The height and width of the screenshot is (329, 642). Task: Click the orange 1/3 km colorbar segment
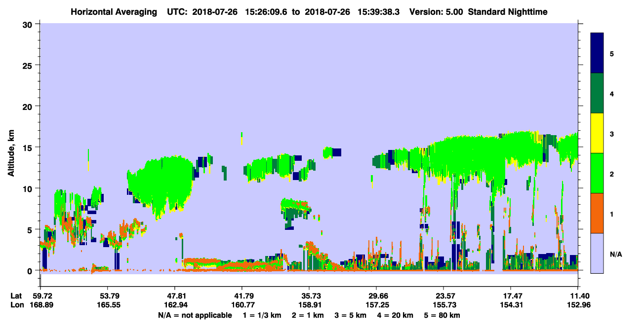pos(597,213)
